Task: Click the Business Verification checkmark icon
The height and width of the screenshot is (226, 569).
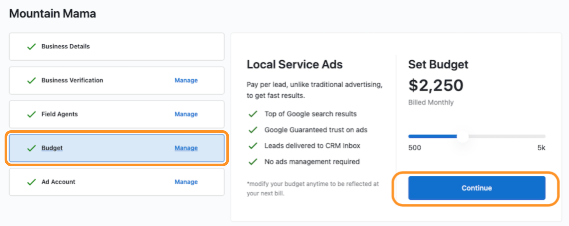Action: point(31,80)
